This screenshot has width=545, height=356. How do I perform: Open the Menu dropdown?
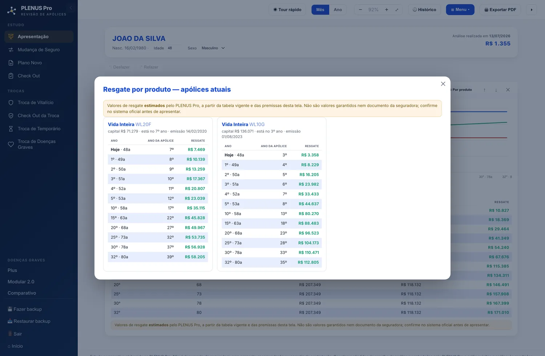pyautogui.click(x=460, y=10)
